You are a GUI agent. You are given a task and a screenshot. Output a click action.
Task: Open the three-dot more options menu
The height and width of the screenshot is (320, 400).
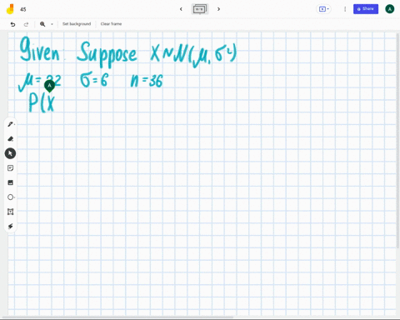tap(345, 9)
